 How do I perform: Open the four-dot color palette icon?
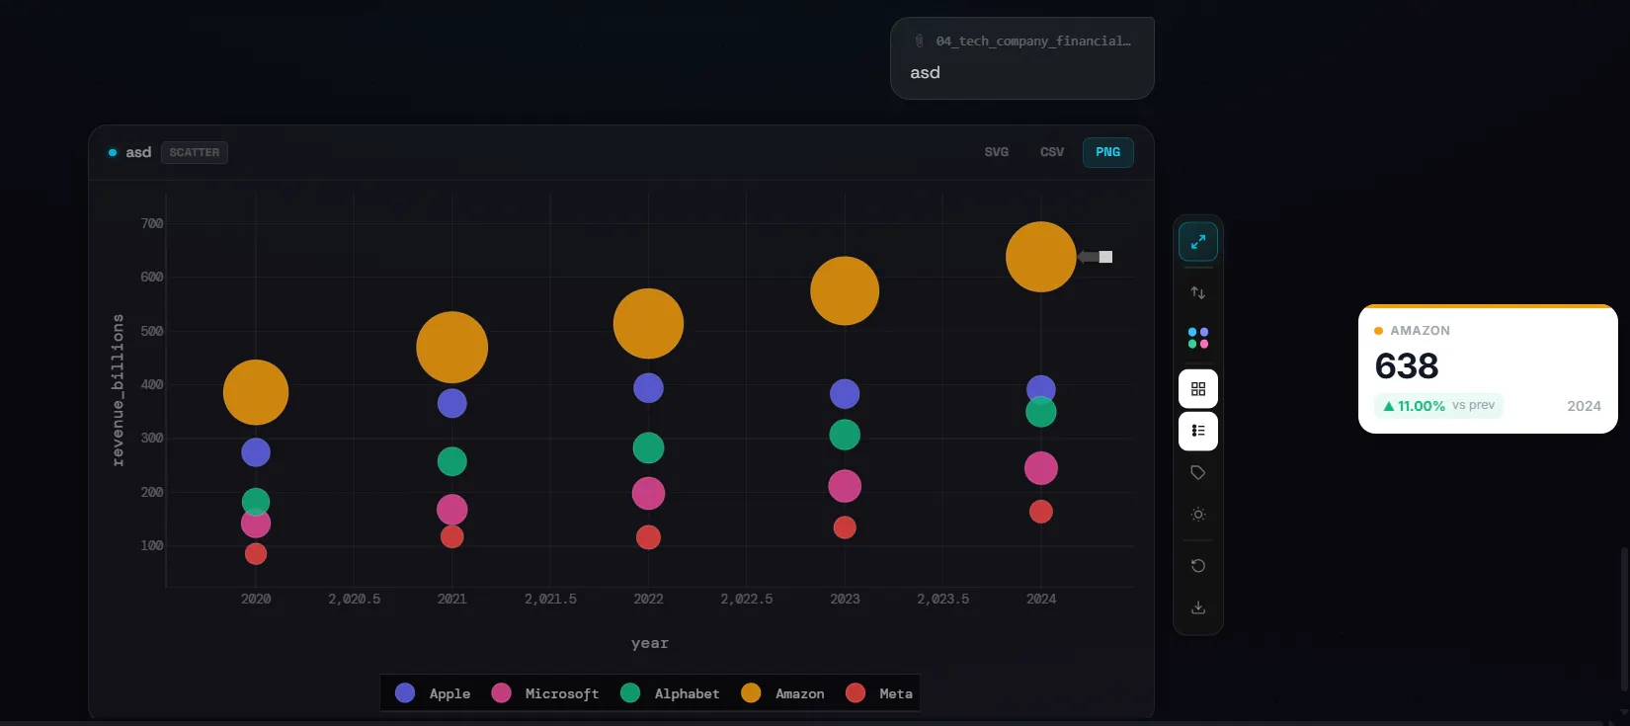tap(1198, 338)
